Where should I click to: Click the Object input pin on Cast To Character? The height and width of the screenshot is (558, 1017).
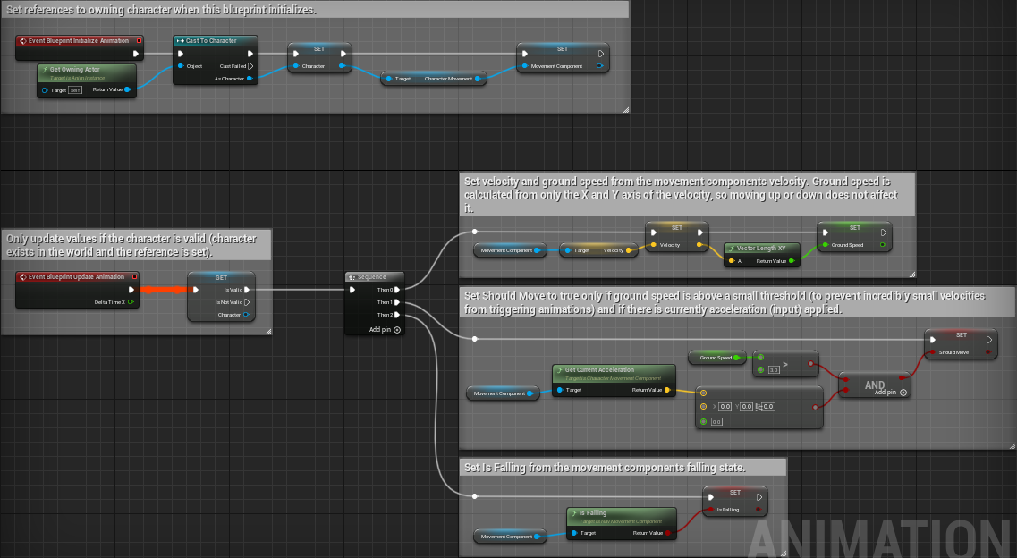(181, 66)
